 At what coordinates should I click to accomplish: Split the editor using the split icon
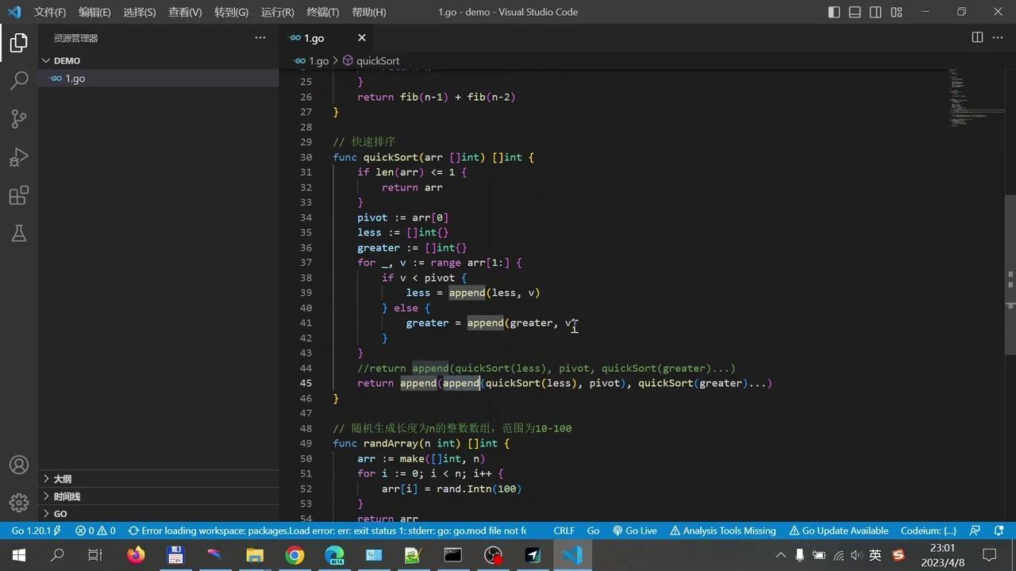(x=976, y=37)
